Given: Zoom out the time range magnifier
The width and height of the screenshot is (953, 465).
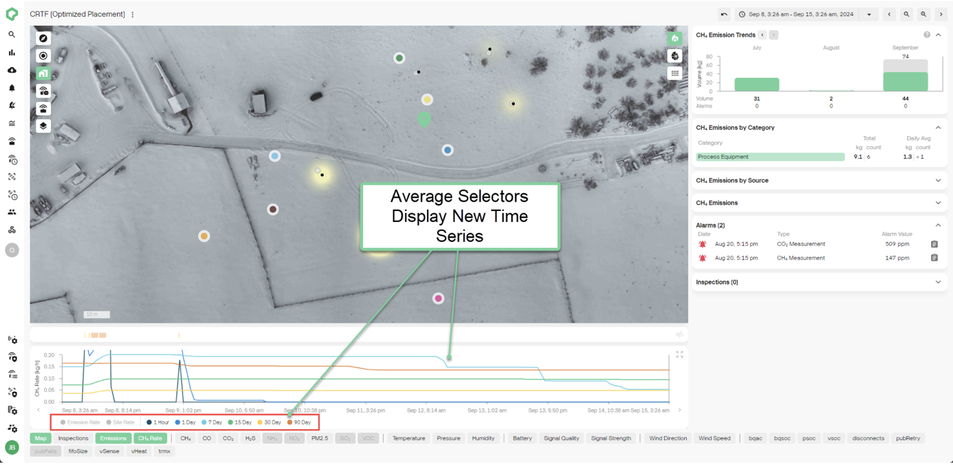Looking at the screenshot, I should (x=906, y=15).
